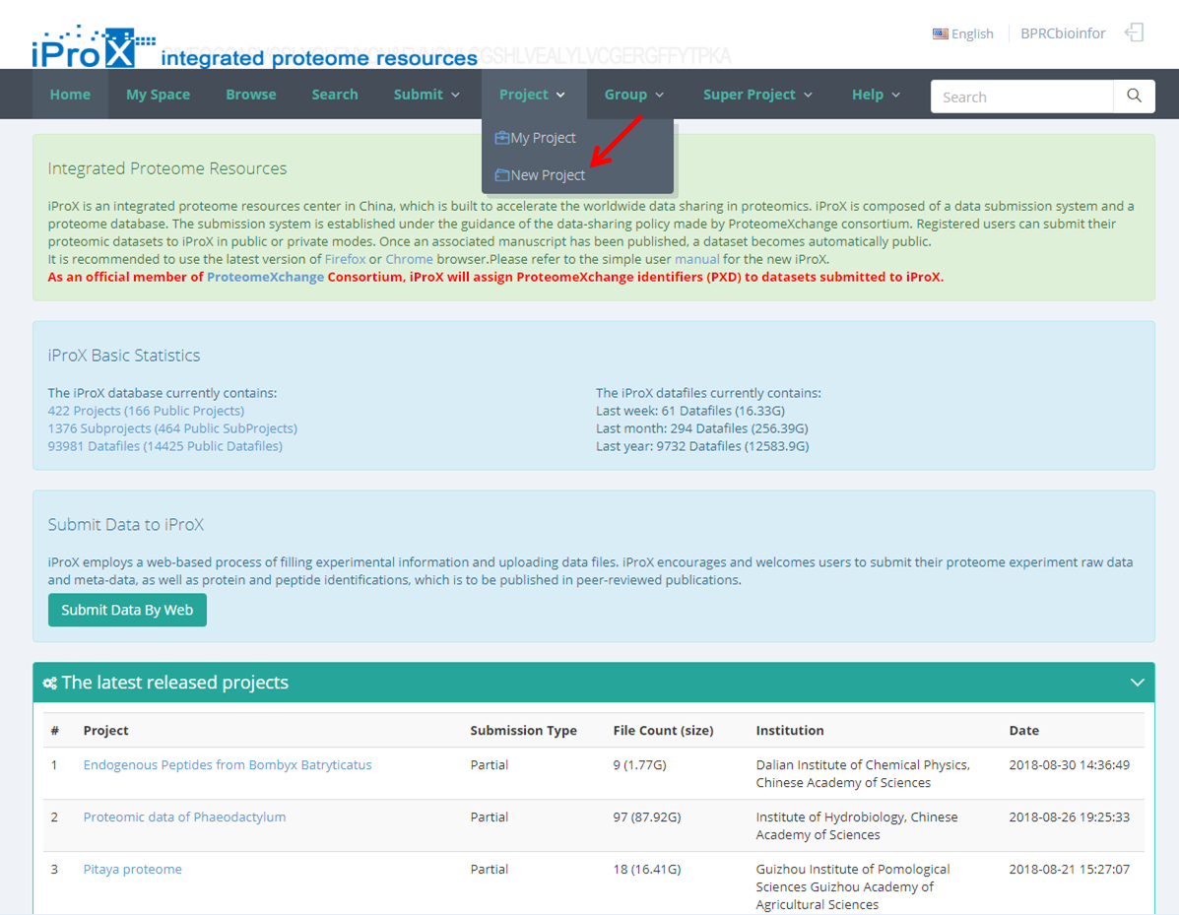Go to the Home tab
The width and height of the screenshot is (1179, 915).
[70, 95]
